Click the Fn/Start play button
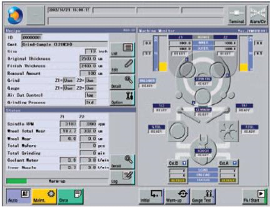The height and width of the screenshot is (207, 270). [255, 196]
